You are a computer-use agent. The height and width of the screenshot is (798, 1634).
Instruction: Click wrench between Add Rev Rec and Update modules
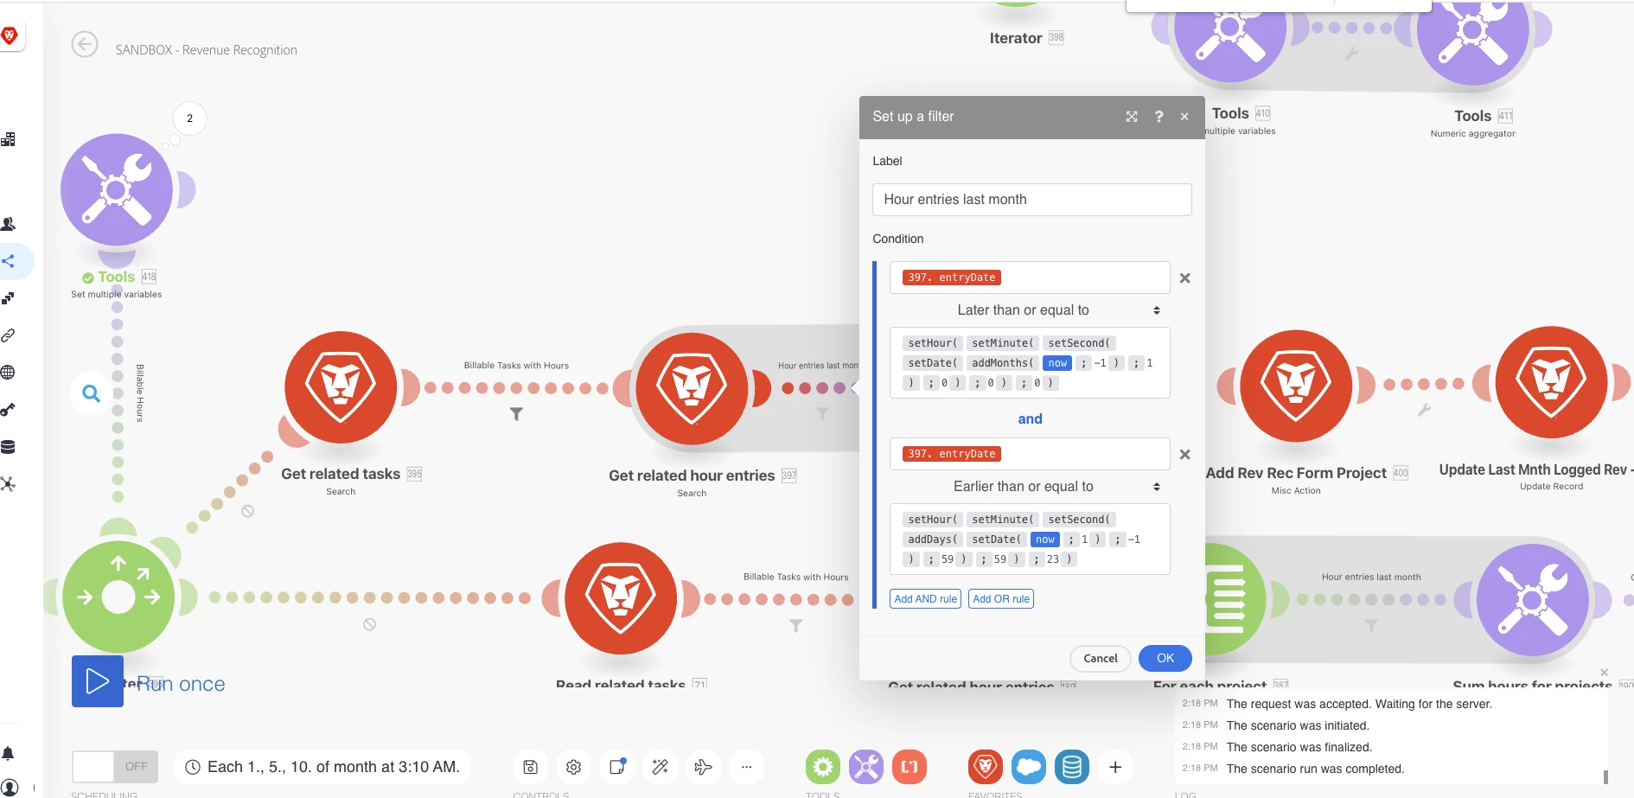pyautogui.click(x=1424, y=410)
